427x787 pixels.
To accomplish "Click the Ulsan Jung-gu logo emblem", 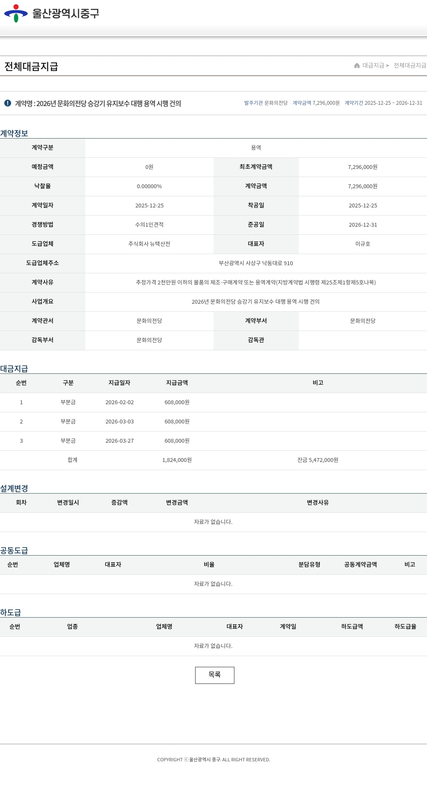I will click(x=16, y=13).
